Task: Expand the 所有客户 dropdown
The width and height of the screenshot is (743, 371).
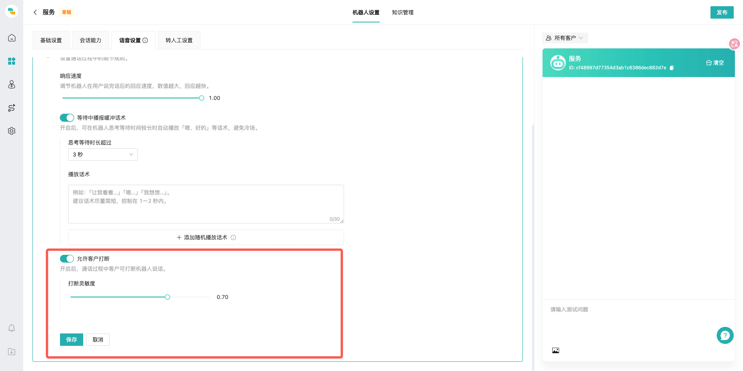Action: click(565, 38)
